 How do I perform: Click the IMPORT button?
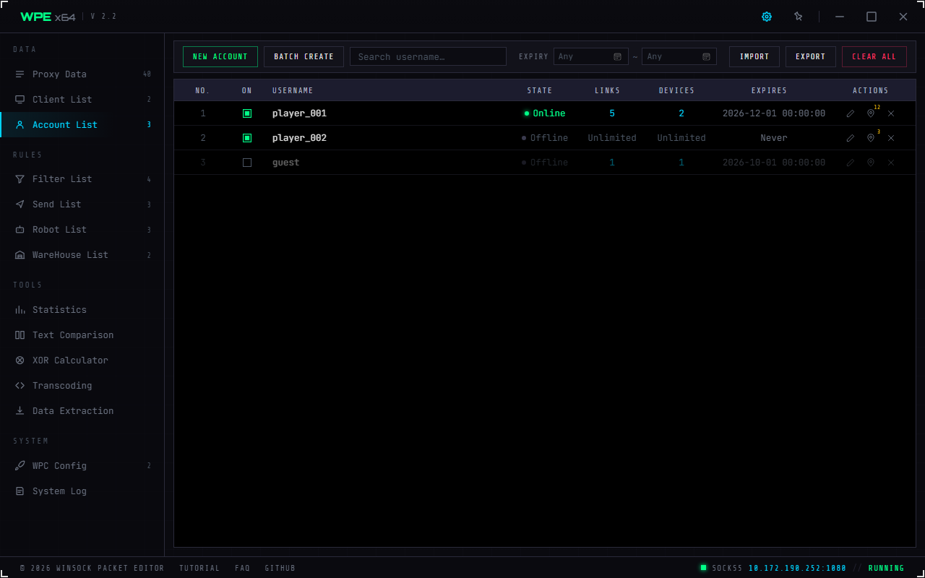[x=754, y=56]
